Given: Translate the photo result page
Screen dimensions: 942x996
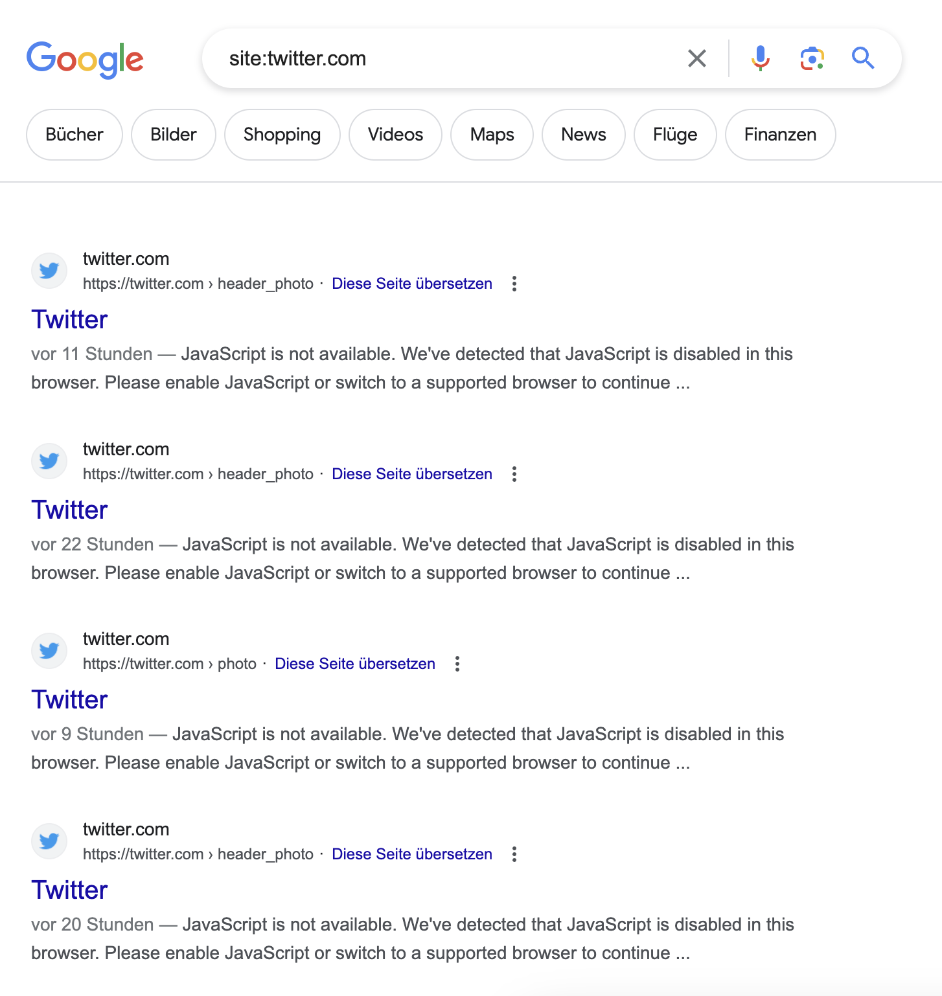Looking at the screenshot, I should tap(354, 664).
